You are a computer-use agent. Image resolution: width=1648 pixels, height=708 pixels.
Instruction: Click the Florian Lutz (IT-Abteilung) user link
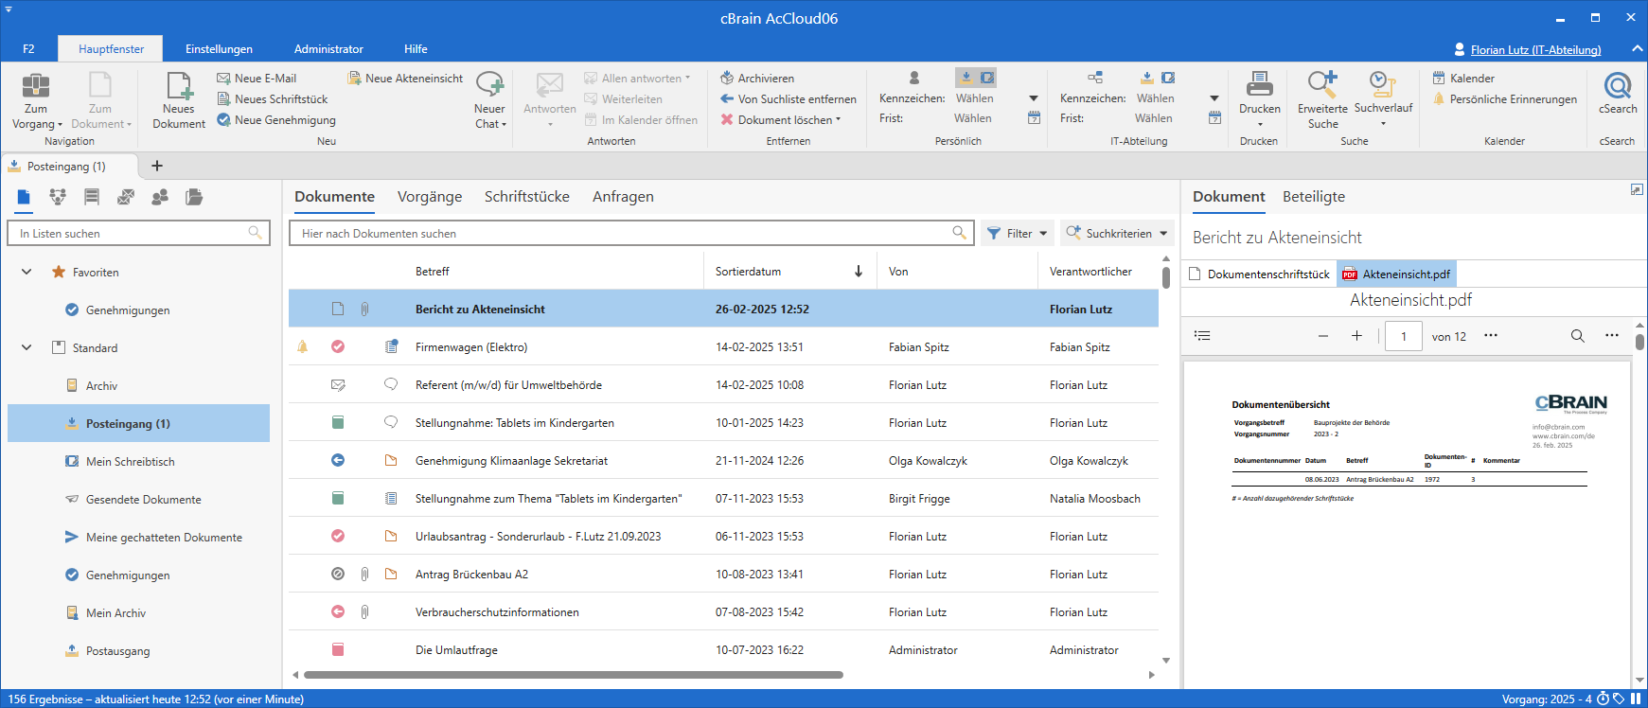(1534, 50)
